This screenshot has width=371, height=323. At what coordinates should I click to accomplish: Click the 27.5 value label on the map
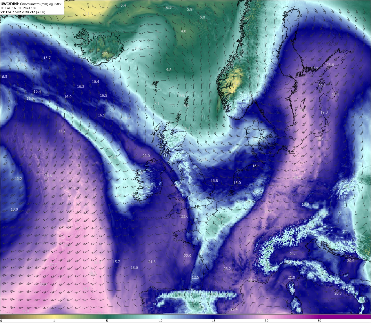[260, 312]
